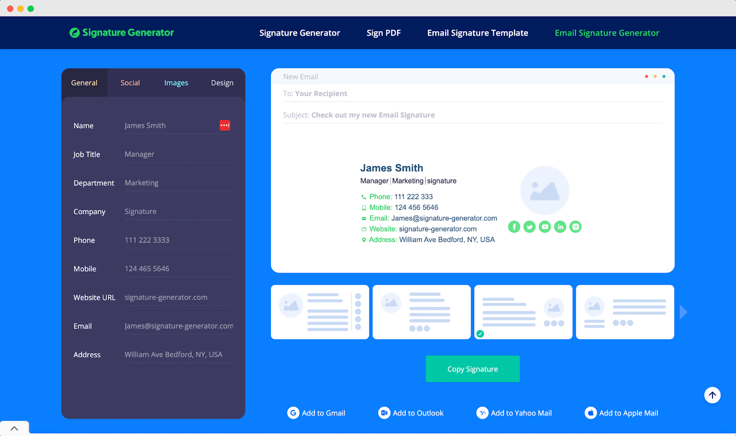Click Add to Apple Mail link

[621, 413]
